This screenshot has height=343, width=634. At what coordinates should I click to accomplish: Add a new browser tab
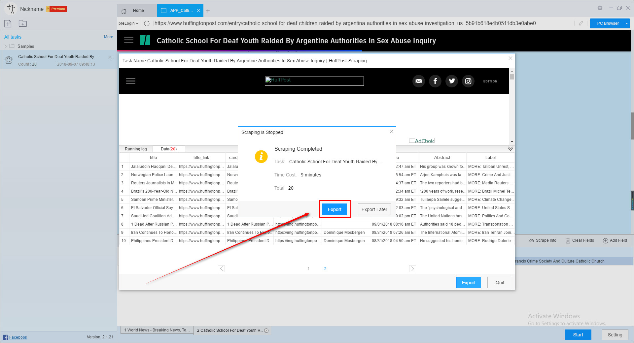tap(208, 11)
